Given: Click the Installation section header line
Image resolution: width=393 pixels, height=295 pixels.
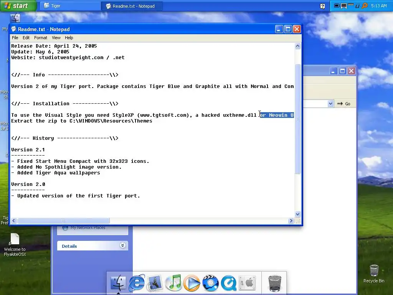Looking at the screenshot, I should click(x=64, y=104).
